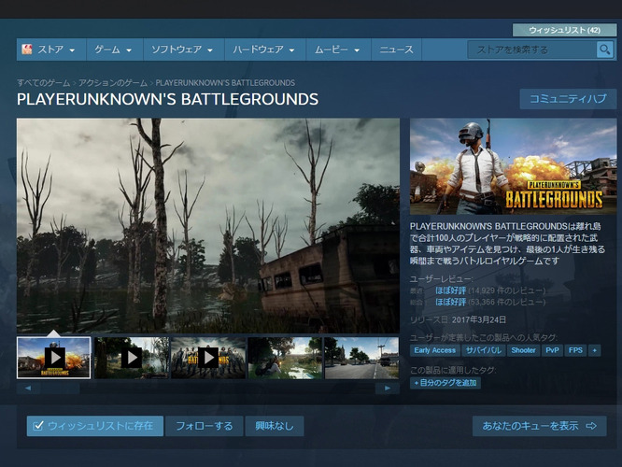Click the page title PLAYERUNKNOWN'S BATTLEGROUNDS

click(x=167, y=99)
